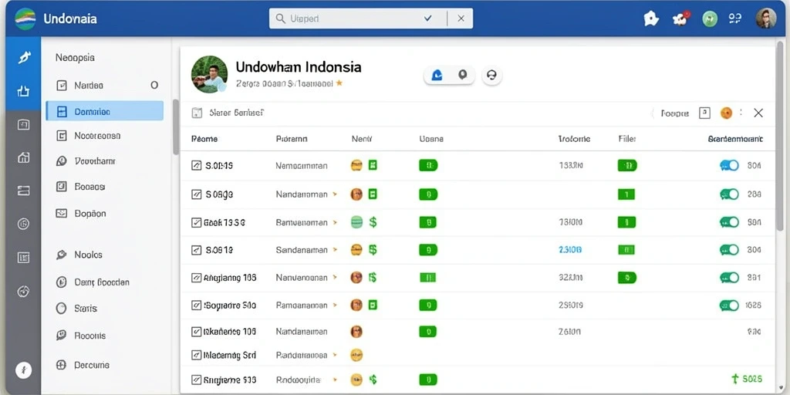Viewport: 790px width, 395px height.
Task: Click the Undowhan Indonsia profile picture
Action: tap(209, 74)
